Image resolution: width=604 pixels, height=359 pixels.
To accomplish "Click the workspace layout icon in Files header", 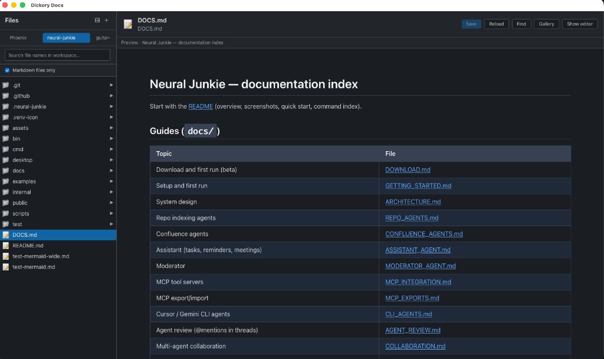I will (97, 21).
